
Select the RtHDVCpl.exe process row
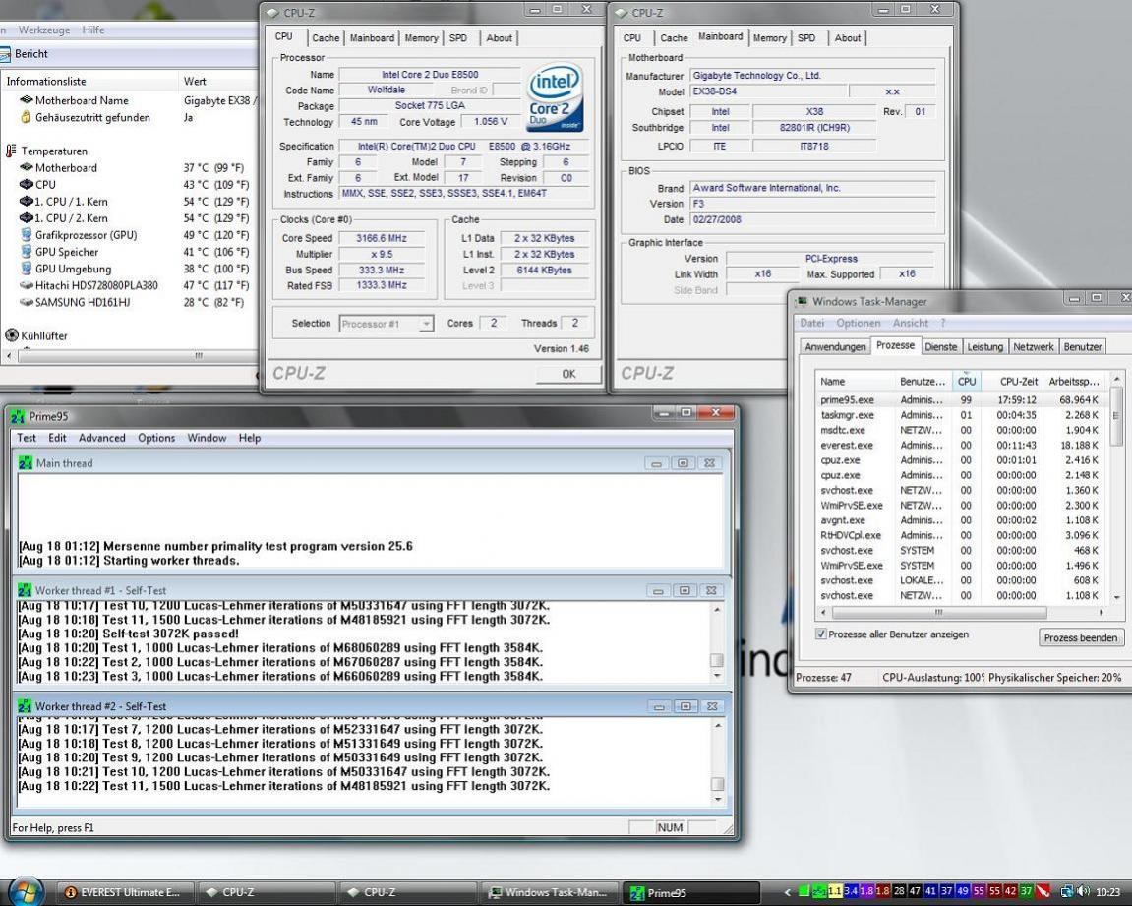(x=962, y=536)
